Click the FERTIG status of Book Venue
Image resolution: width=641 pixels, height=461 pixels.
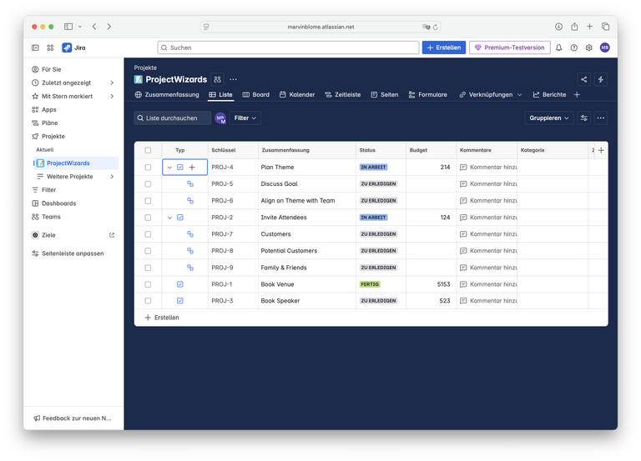coord(370,284)
